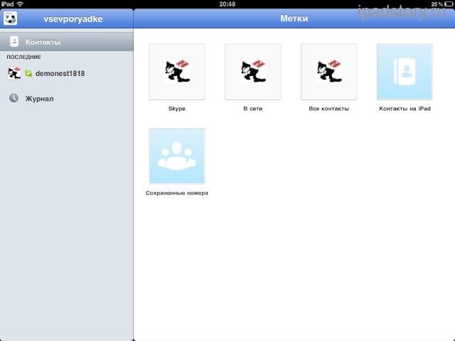
Task: Tap the Метки title bar
Action: click(x=294, y=18)
